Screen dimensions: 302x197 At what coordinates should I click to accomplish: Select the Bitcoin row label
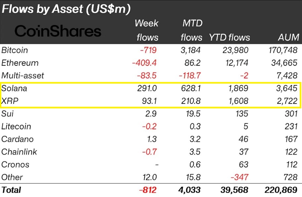click(15, 50)
